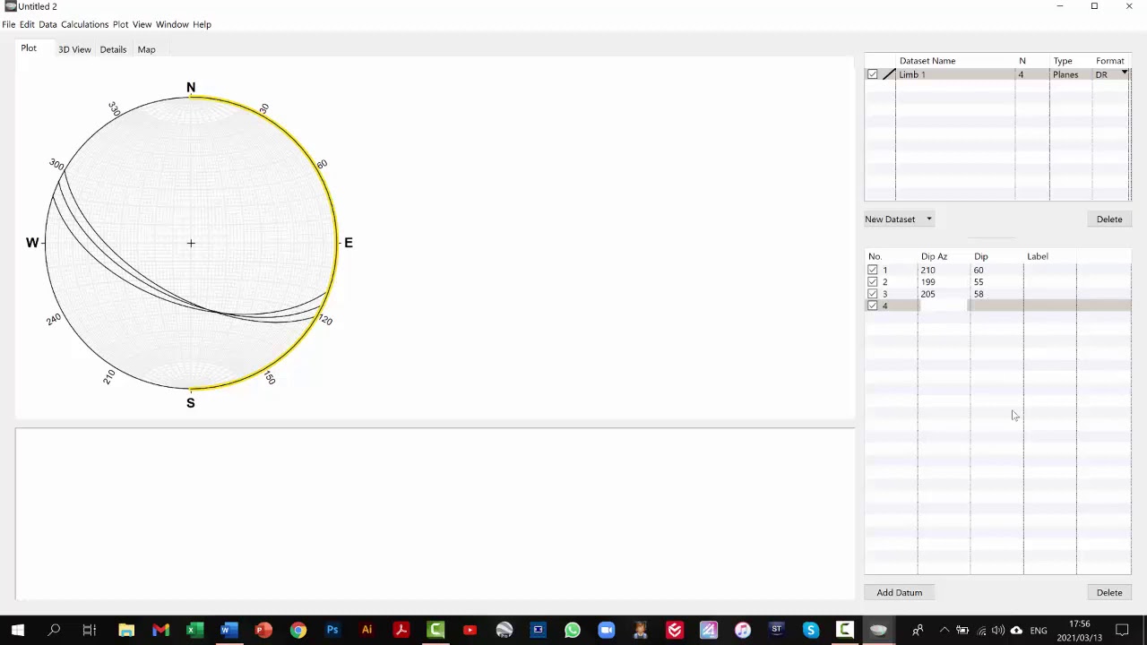Click the Add Datum button
The width and height of the screenshot is (1147, 645).
tap(899, 592)
